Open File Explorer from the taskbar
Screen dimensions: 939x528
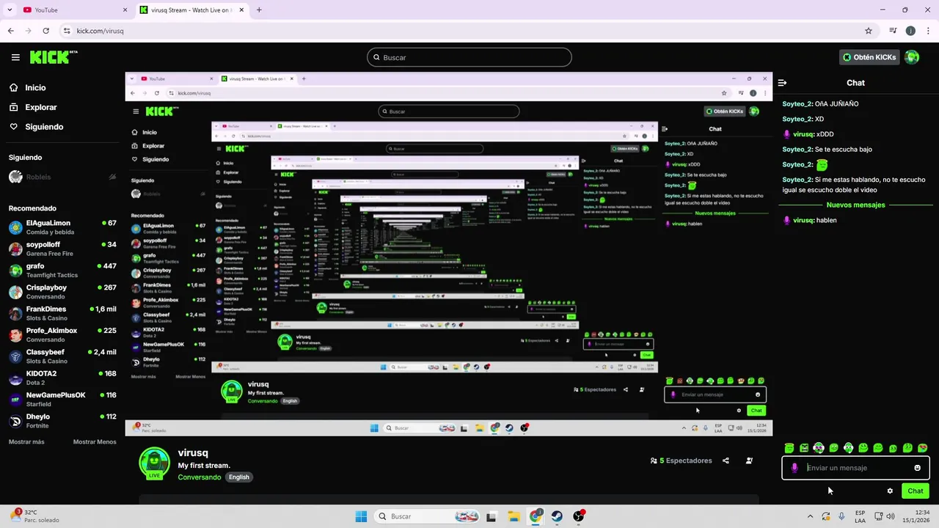[x=514, y=516]
